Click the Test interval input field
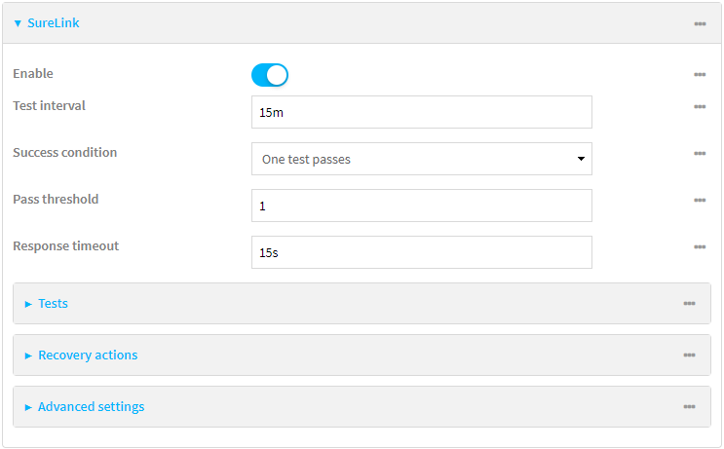The width and height of the screenshot is (724, 449). click(421, 112)
